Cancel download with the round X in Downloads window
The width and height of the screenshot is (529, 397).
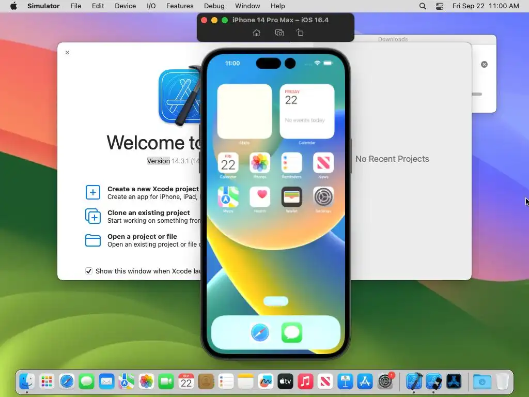coord(484,64)
